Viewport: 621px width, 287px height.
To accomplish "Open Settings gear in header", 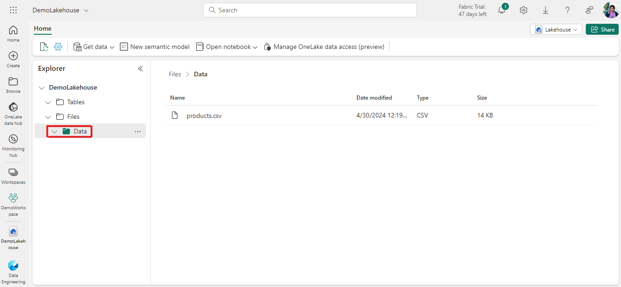I will [x=524, y=10].
